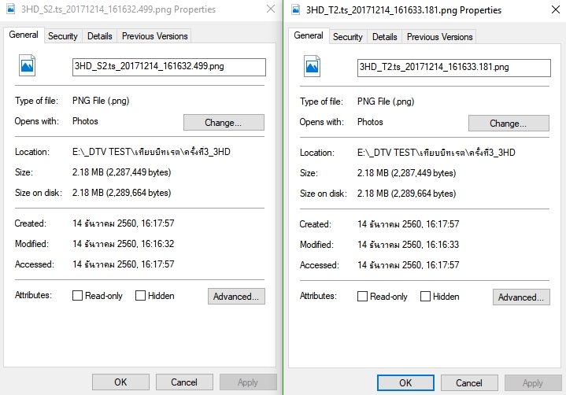Open Details tab in S2 properties
This screenshot has width=566, height=395.
(x=100, y=36)
